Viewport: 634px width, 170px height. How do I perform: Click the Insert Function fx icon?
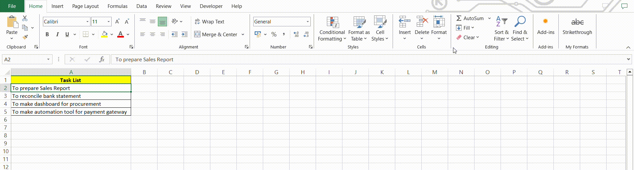point(102,59)
